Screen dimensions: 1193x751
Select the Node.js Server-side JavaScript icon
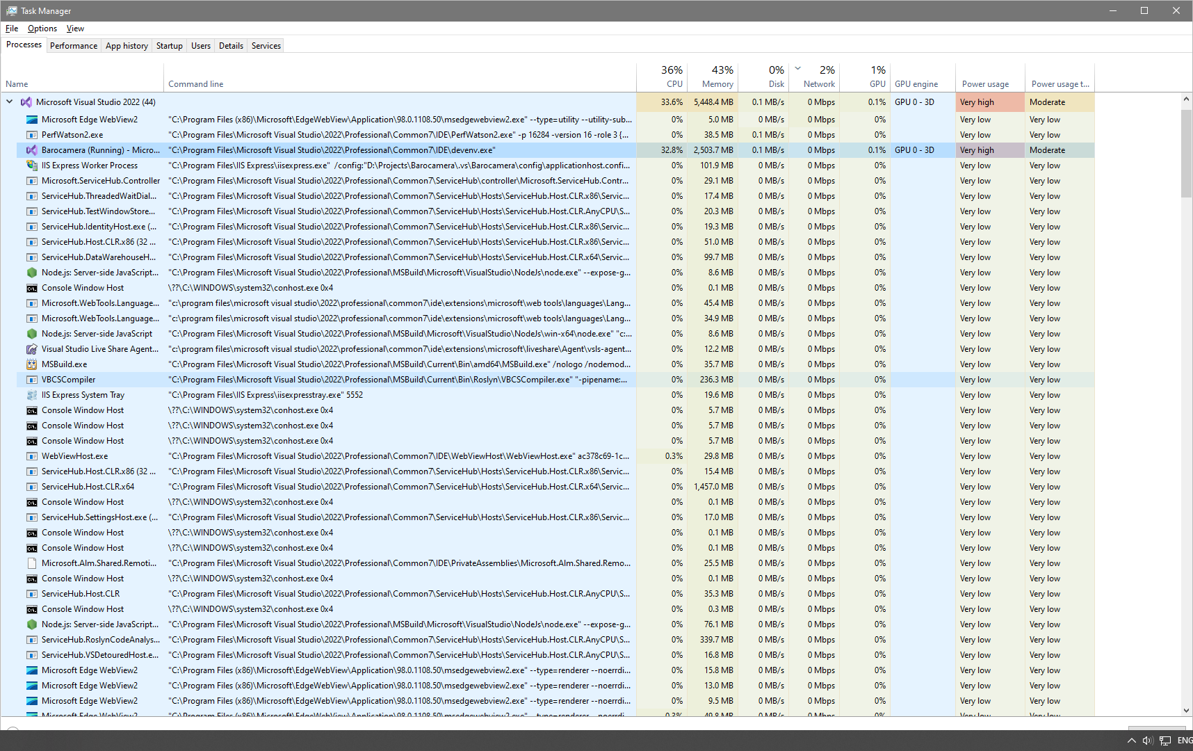(32, 273)
